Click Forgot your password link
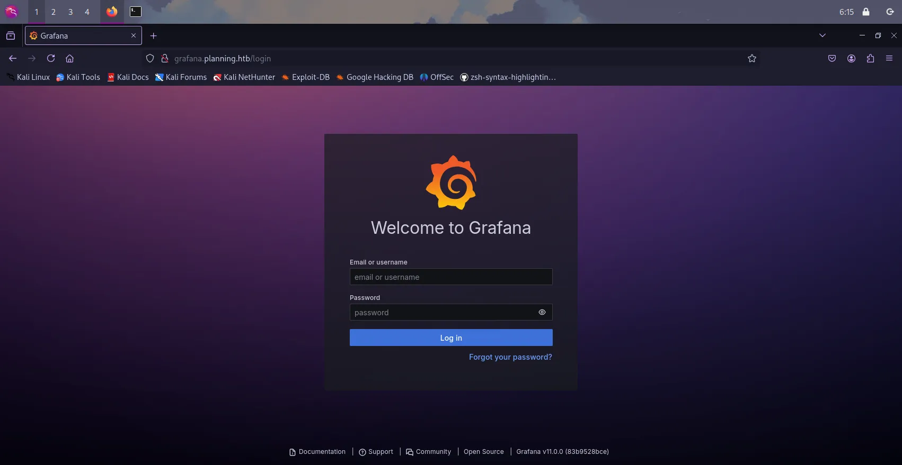 (510, 357)
